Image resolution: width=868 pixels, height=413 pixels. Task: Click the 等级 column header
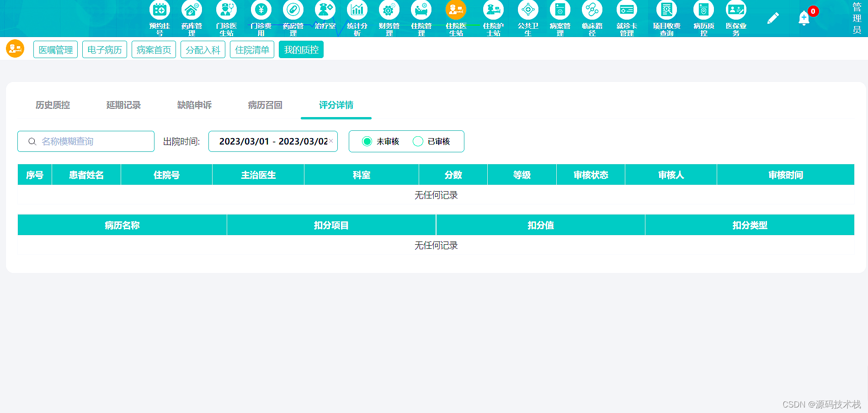522,175
